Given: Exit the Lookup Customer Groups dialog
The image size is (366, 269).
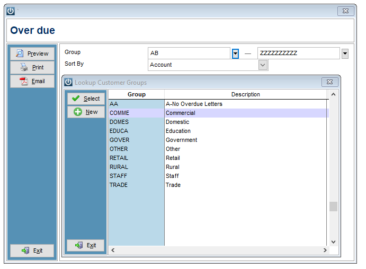Looking at the screenshot, I should pos(85,246).
